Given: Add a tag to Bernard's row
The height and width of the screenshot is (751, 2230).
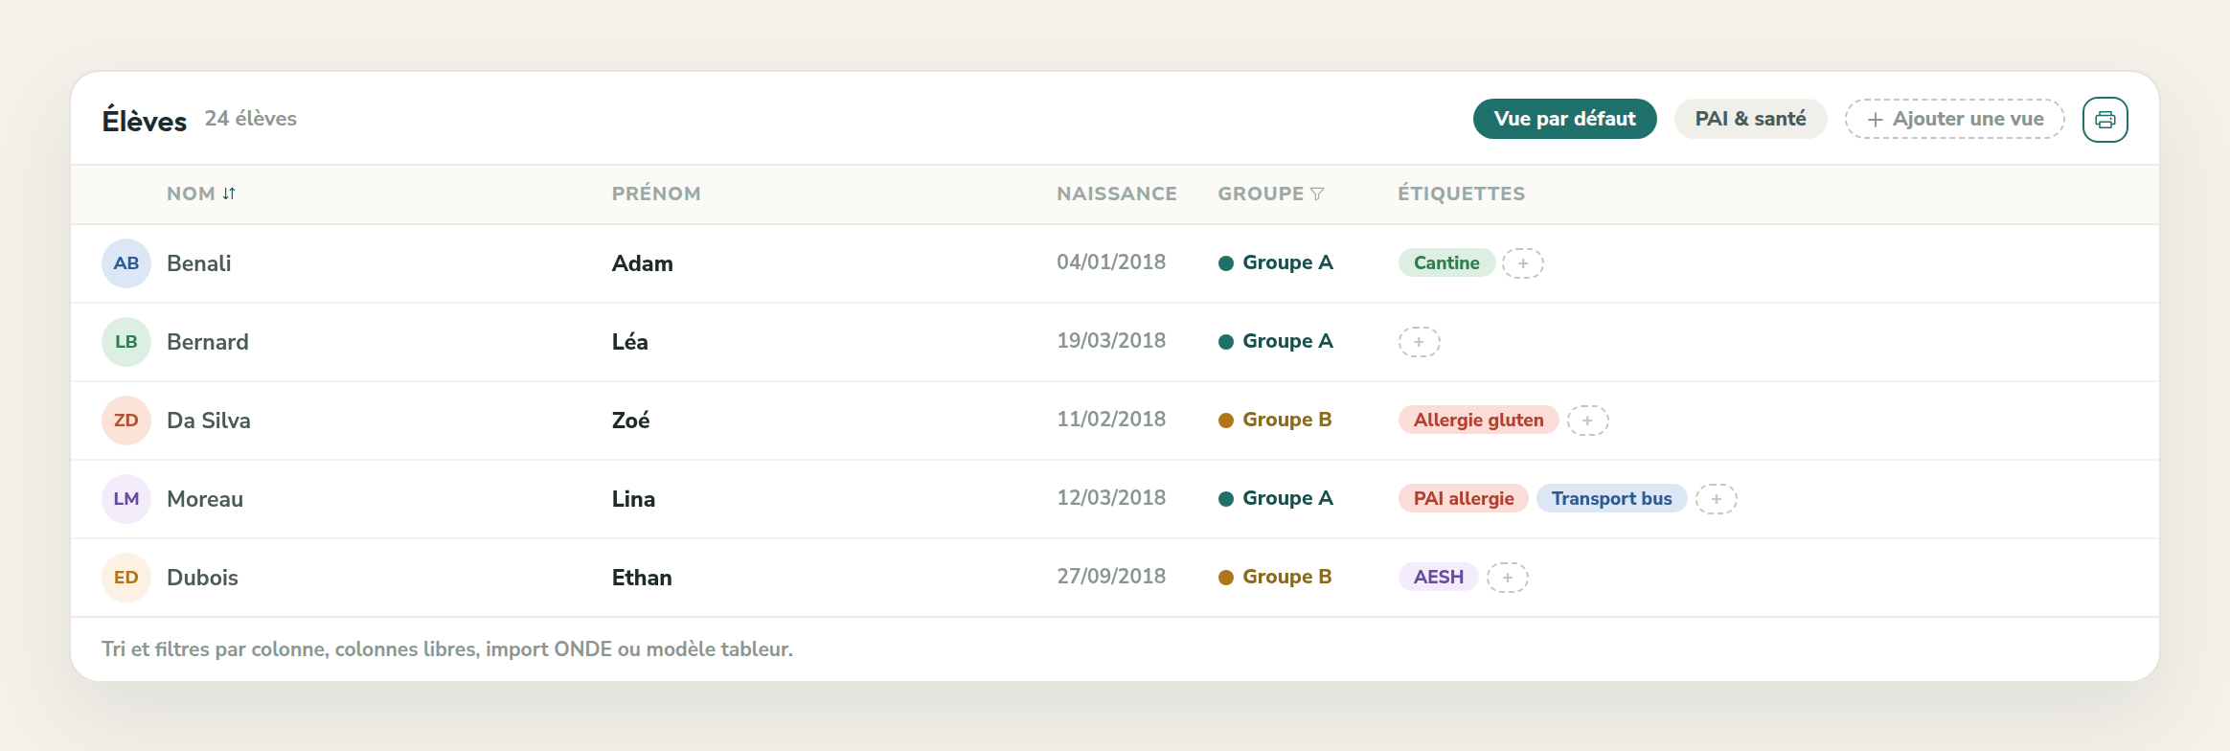Looking at the screenshot, I should (1419, 342).
